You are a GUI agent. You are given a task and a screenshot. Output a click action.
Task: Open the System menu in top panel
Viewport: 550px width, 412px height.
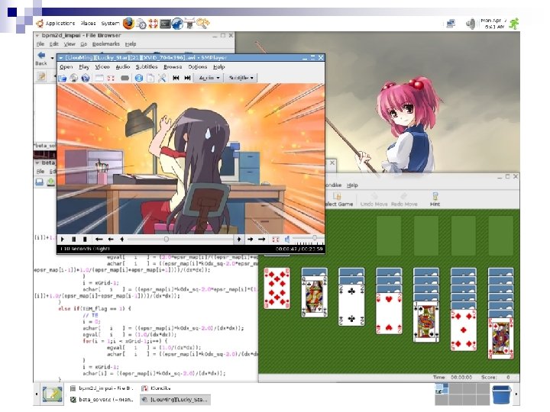click(110, 24)
